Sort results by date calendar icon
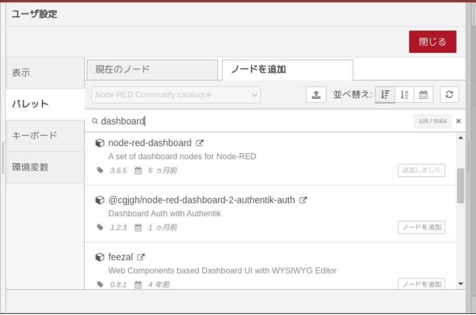This screenshot has height=315, width=476. coord(423,94)
